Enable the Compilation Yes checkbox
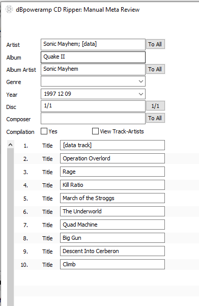199x306 pixels. [44, 131]
